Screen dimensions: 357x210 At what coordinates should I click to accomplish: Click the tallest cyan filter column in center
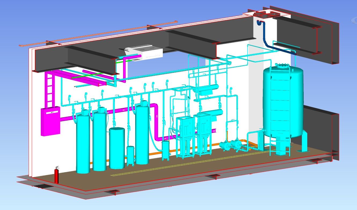142,134
